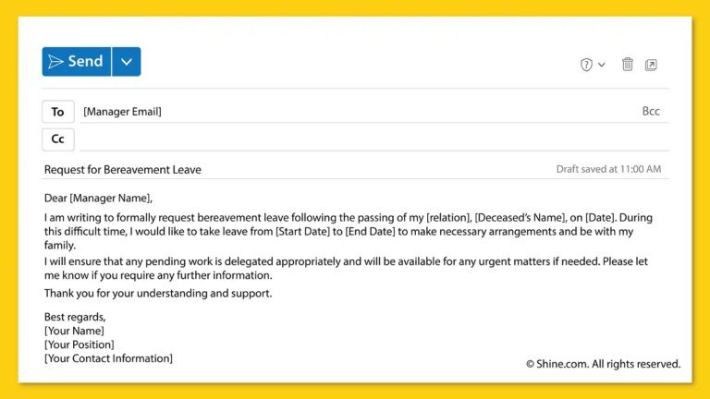The width and height of the screenshot is (710, 399).
Task: Open the Send options dropdown arrow
Action: point(127,62)
